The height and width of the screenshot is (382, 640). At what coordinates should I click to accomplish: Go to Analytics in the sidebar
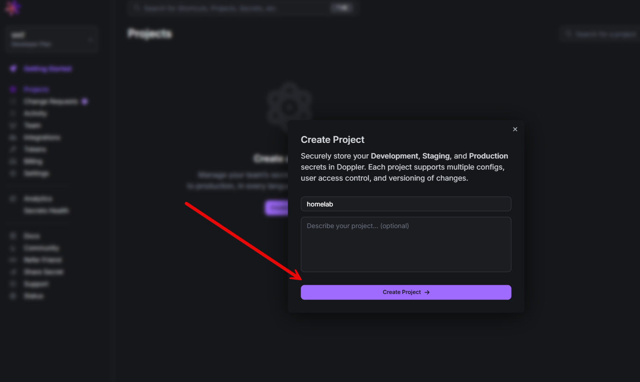pyautogui.click(x=38, y=199)
